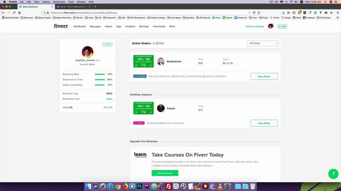Open Wi-Fi status in menu bar
The image size is (341, 191).
click(291, 2)
